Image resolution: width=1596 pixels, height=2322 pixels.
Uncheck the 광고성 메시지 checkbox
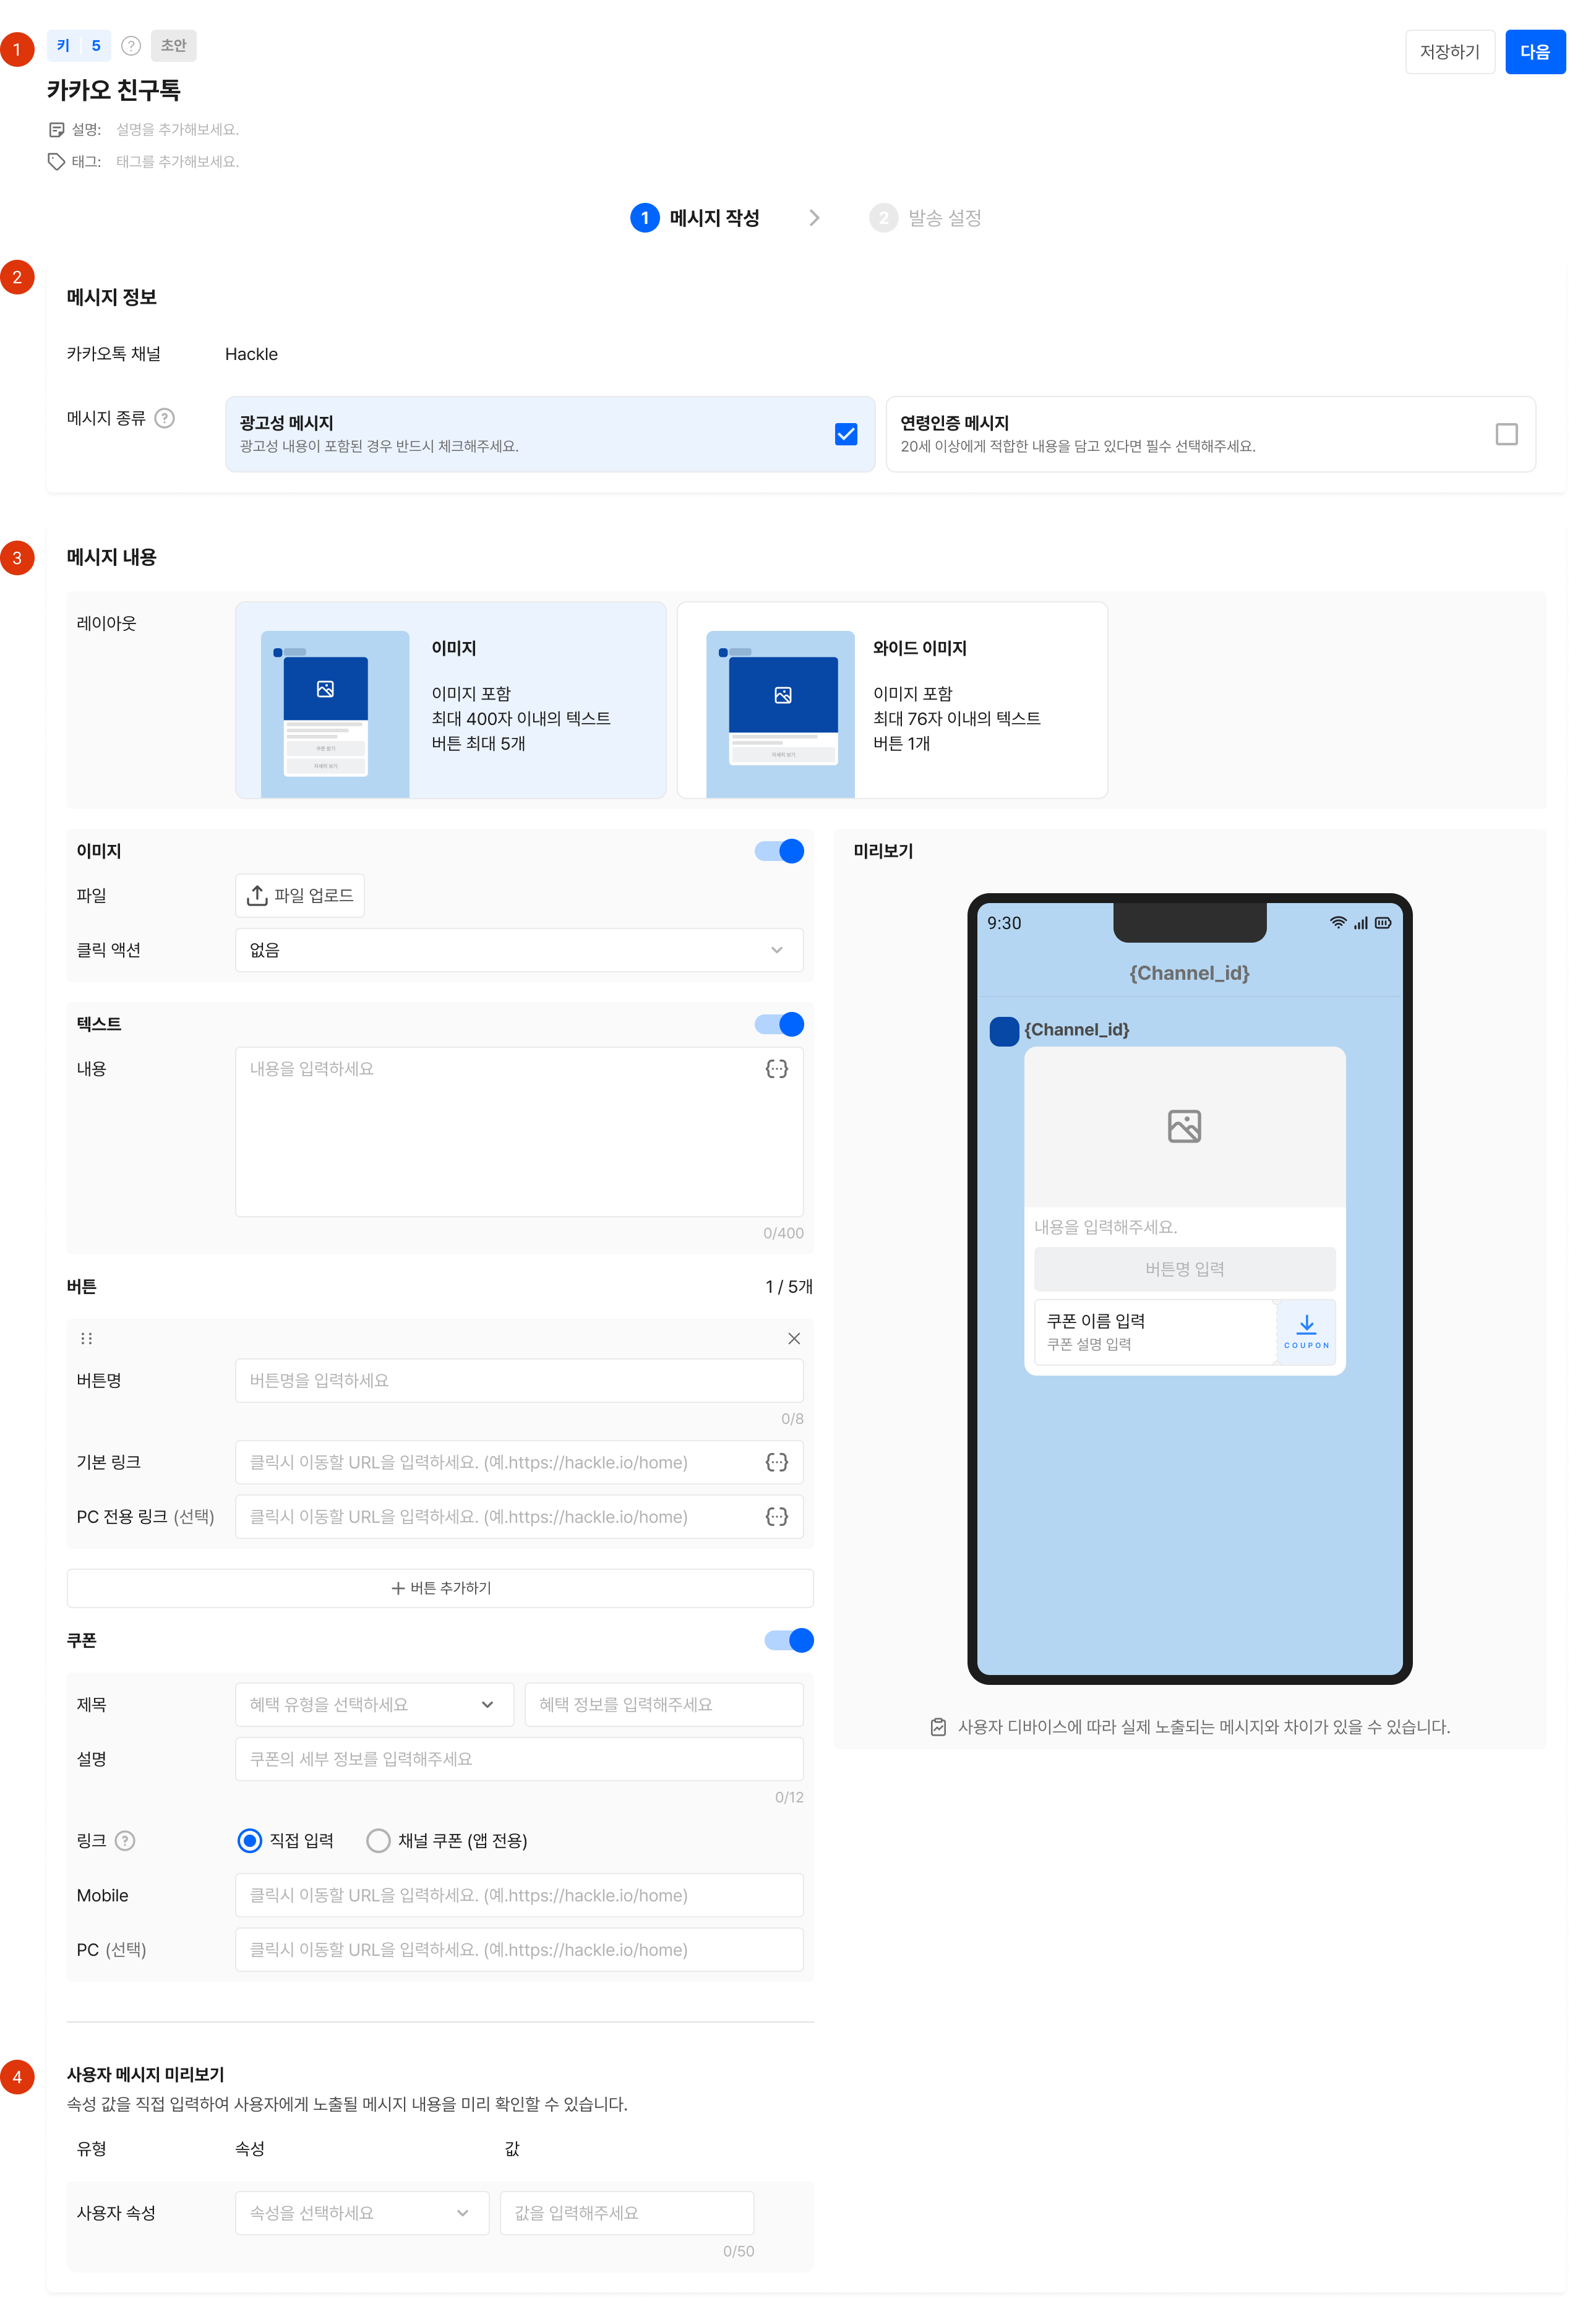pyautogui.click(x=846, y=434)
